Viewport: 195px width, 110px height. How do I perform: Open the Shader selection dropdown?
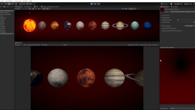[x=183, y=12]
